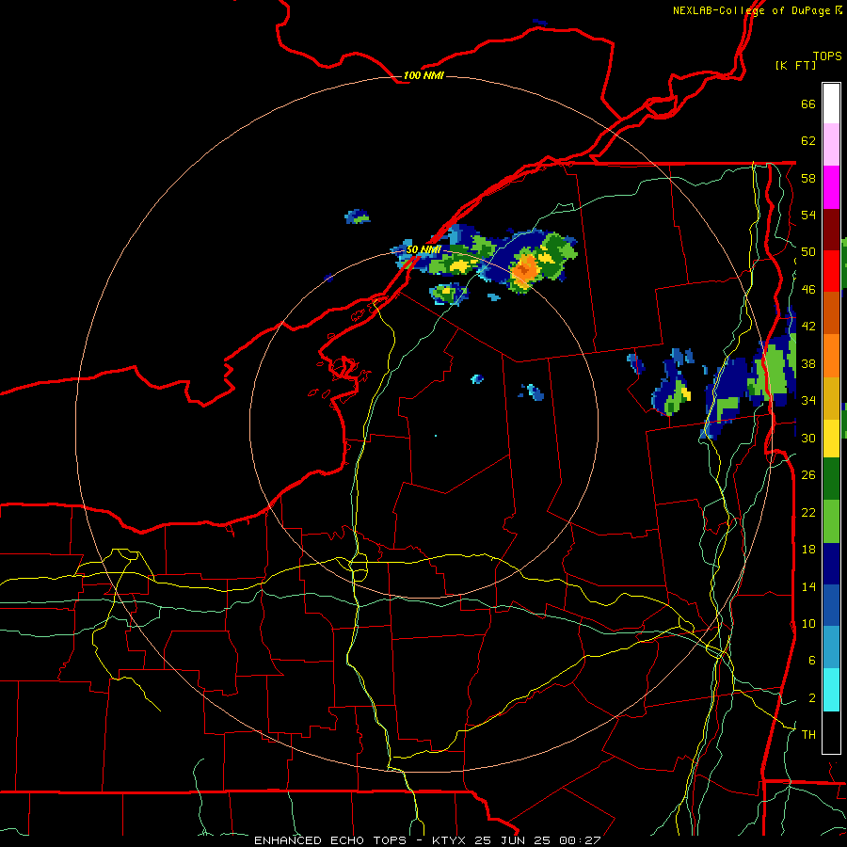The width and height of the screenshot is (847, 847).
Task: Click the "66" legend label
Action: coord(808,104)
